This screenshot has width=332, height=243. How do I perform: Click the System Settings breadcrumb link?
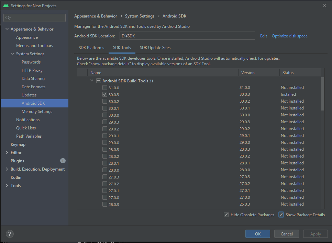[x=140, y=16]
